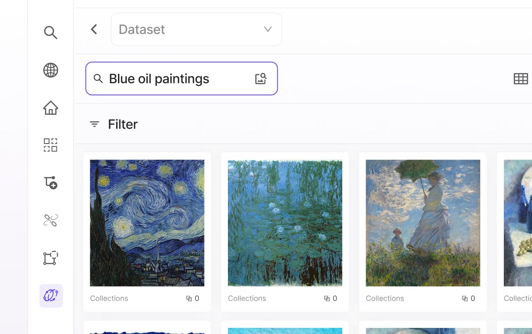Open the annotation bounding-box sidebar icon

coord(50,258)
